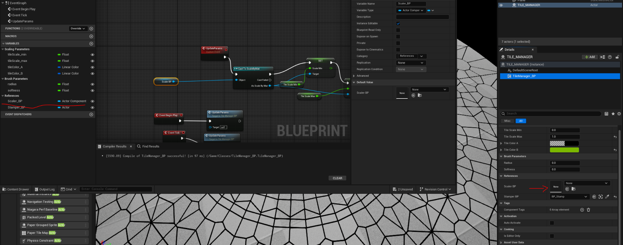Click the trash icon next to Component Tags
The height and width of the screenshot is (245, 623).
coord(588,210)
